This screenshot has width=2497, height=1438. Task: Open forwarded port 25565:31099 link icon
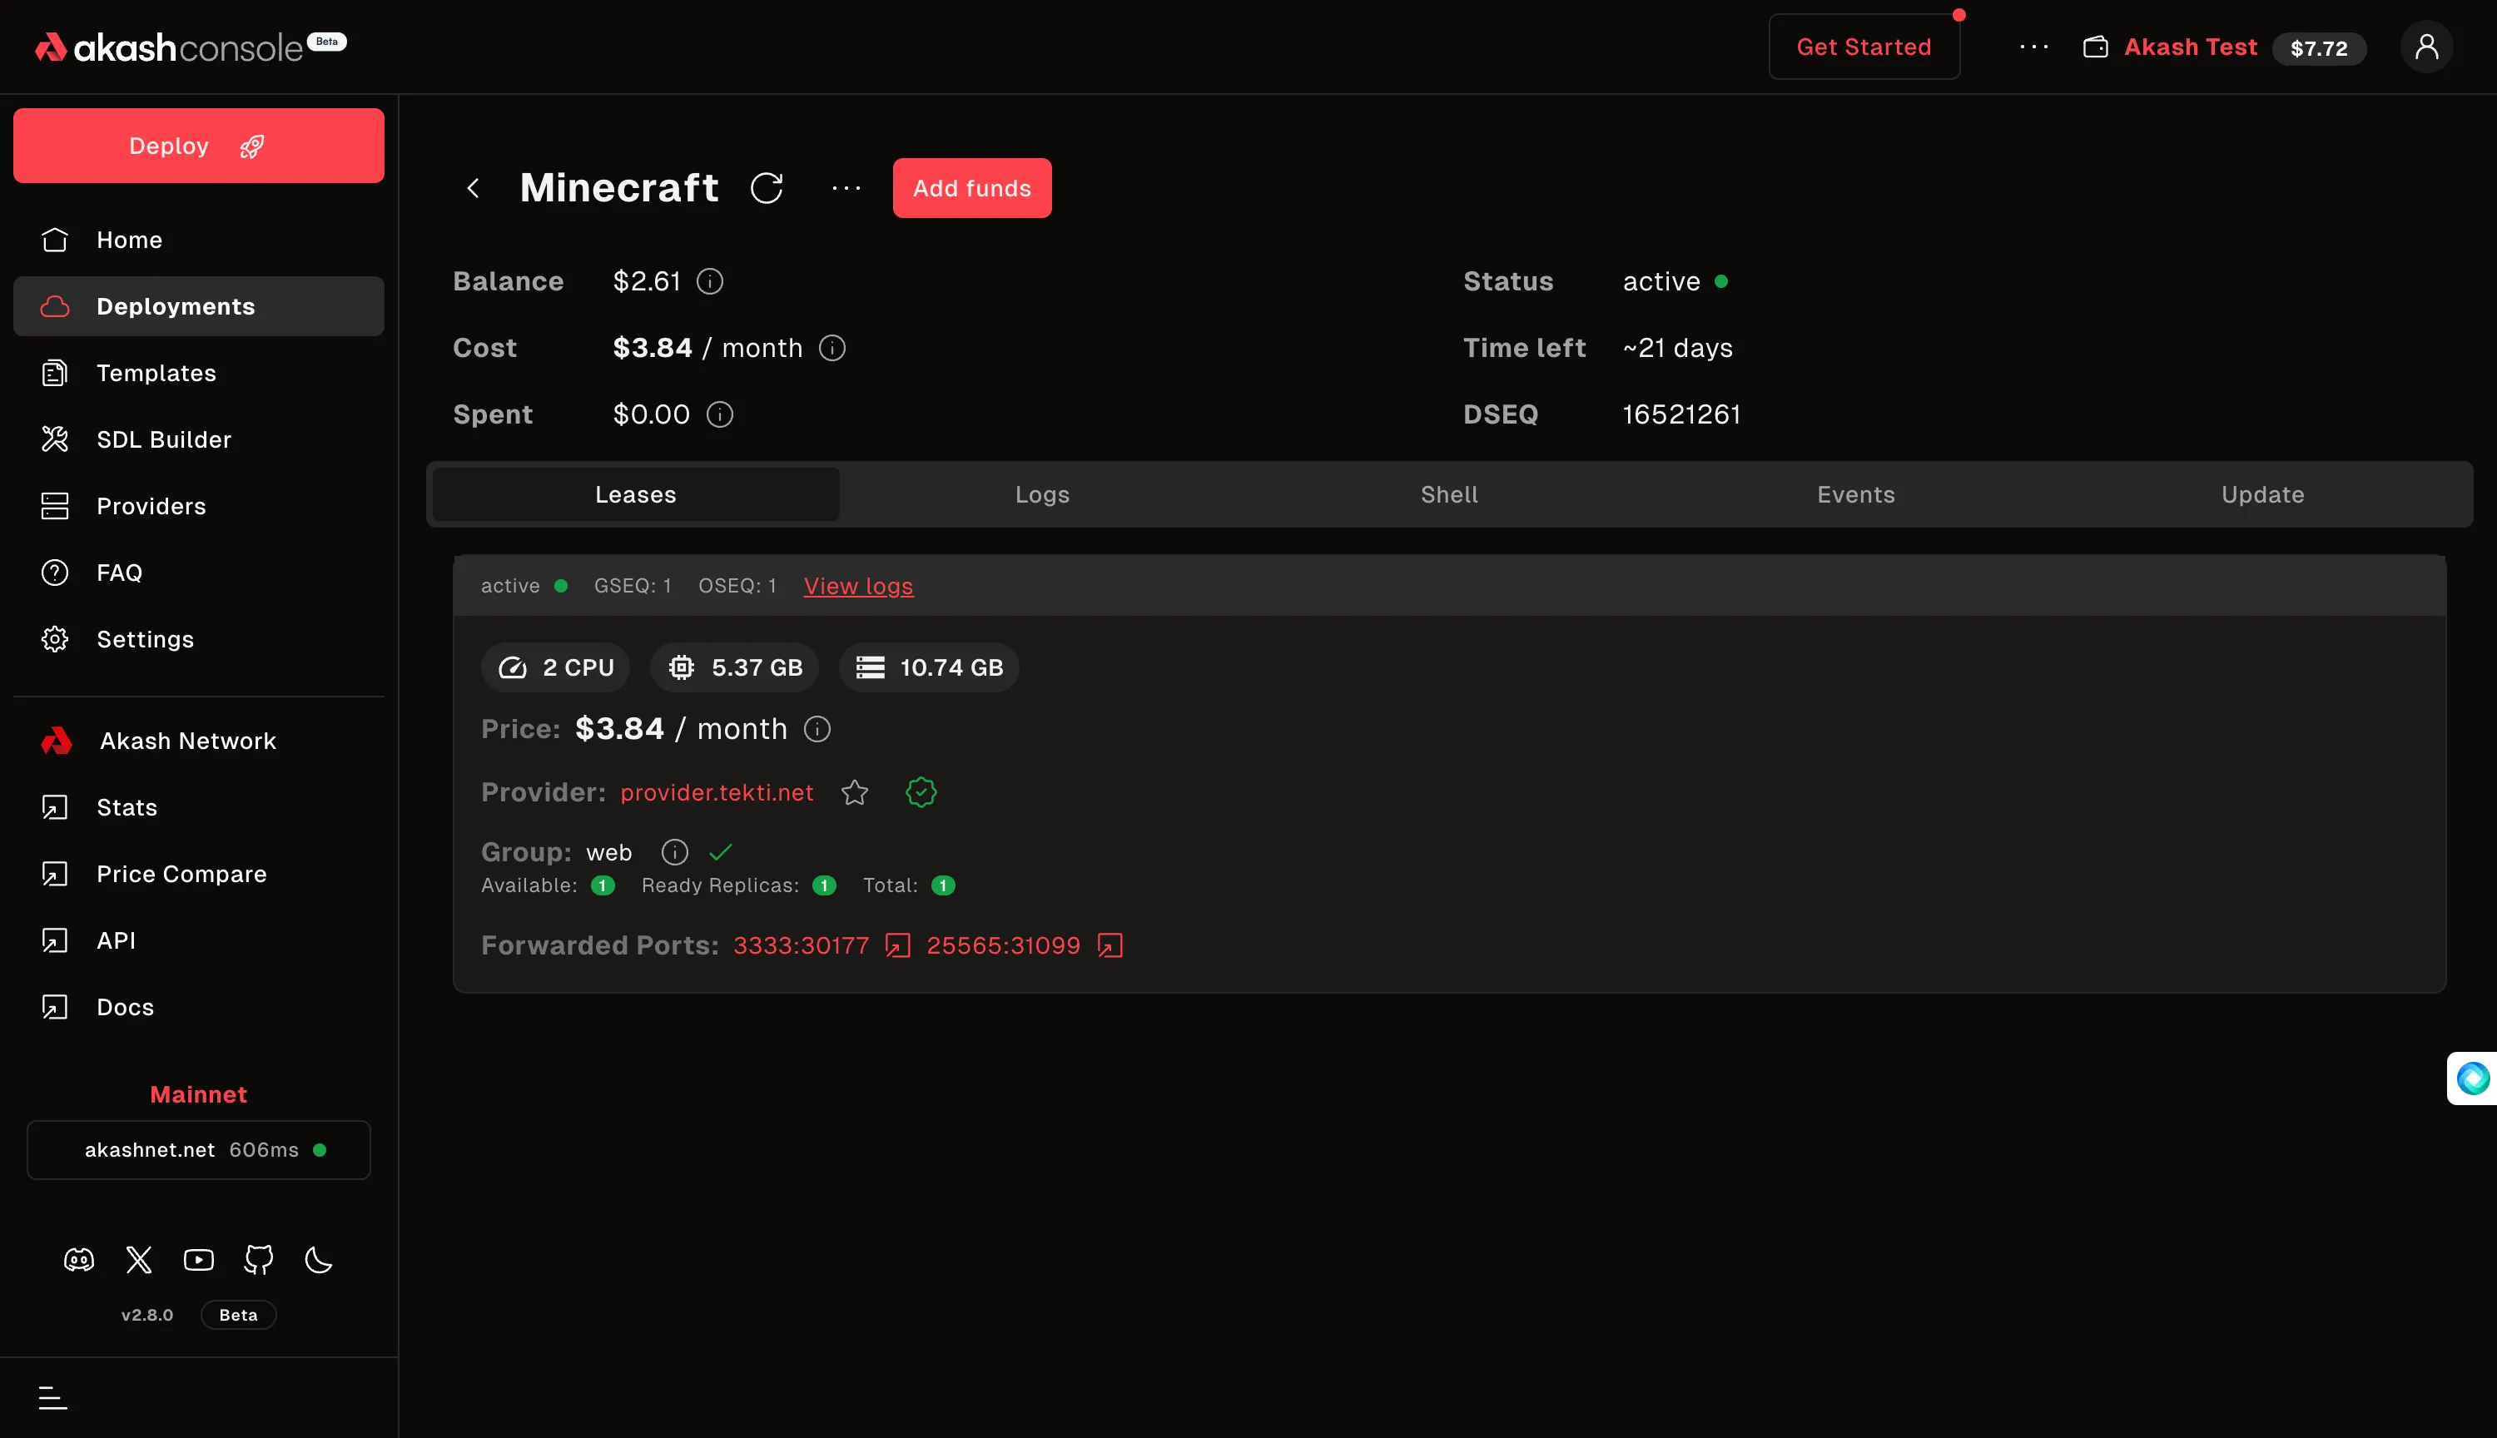[1110, 945]
